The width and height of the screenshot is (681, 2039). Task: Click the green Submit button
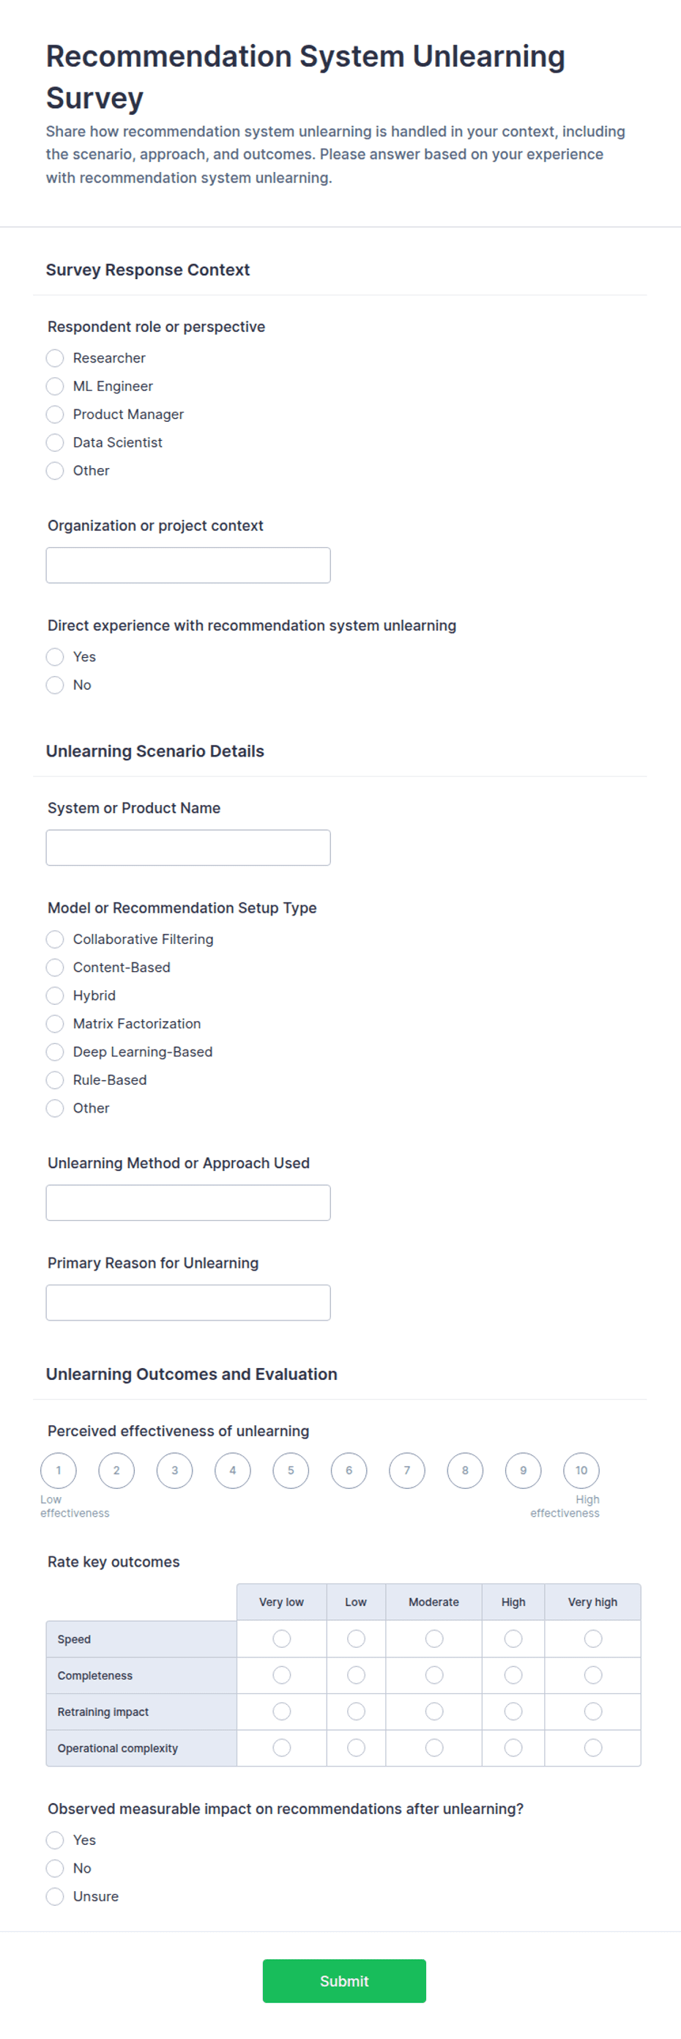[x=344, y=1981]
